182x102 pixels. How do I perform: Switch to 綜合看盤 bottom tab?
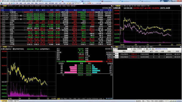[x=10, y=101]
